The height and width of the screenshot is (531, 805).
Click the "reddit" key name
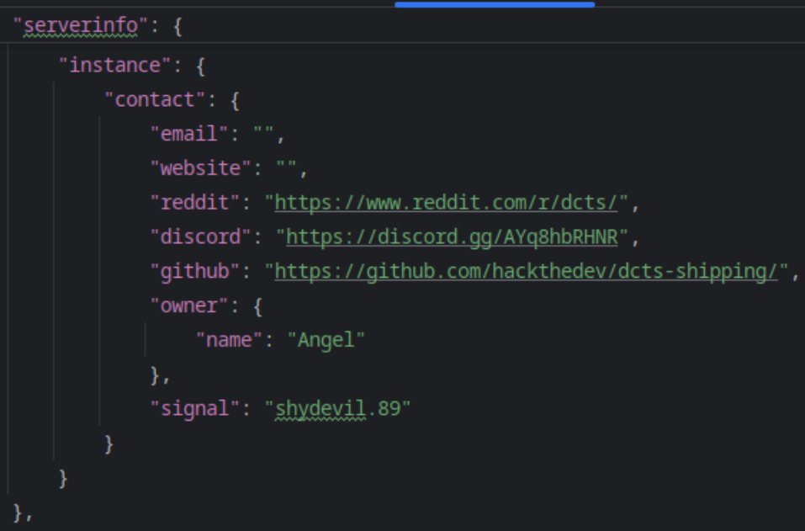[195, 203]
